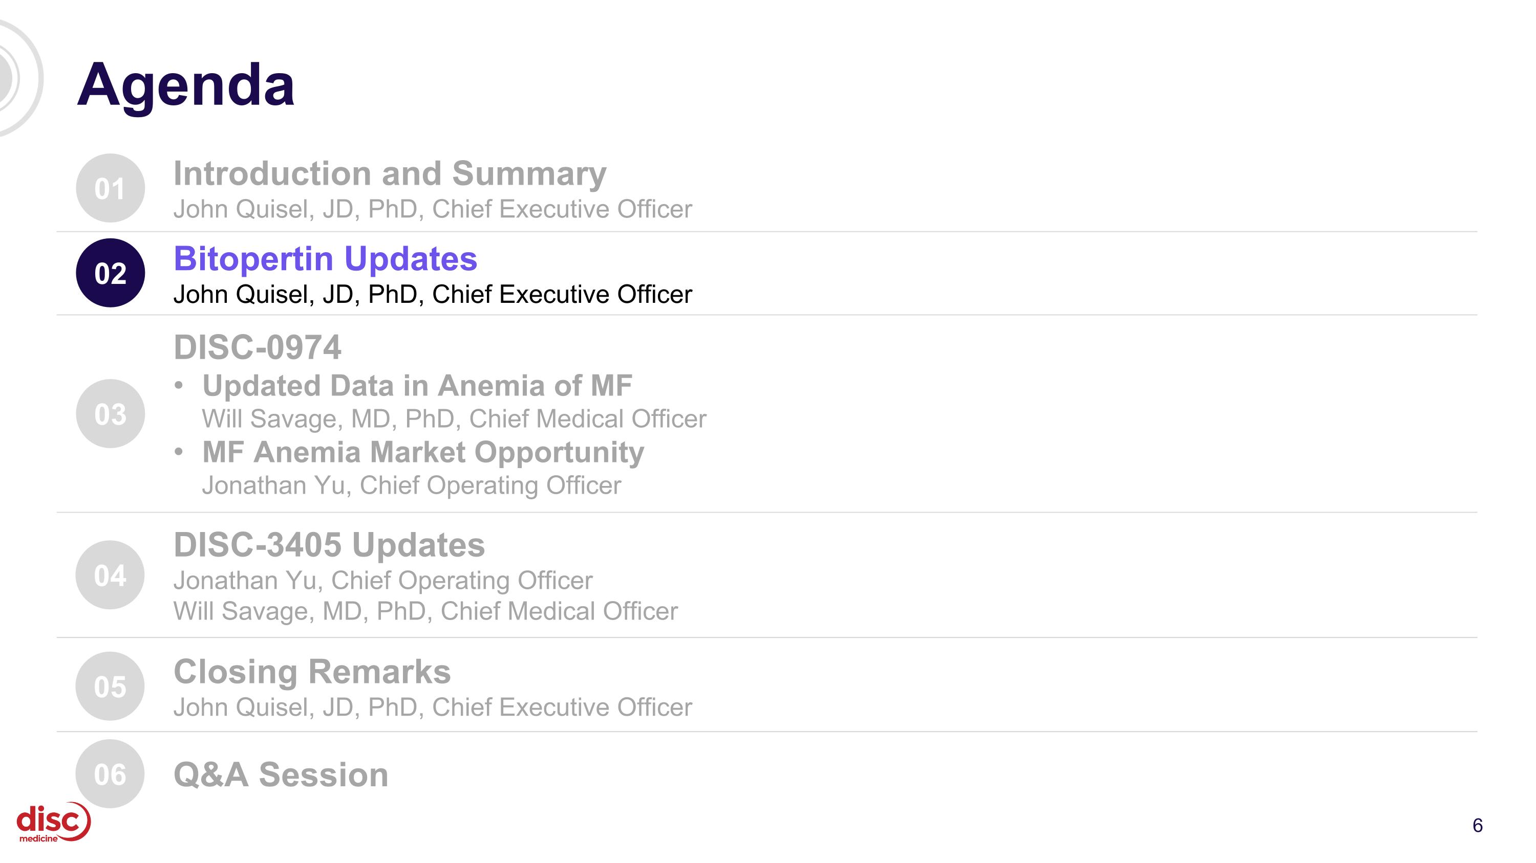Click the DISC-0974 section heading

257,347
